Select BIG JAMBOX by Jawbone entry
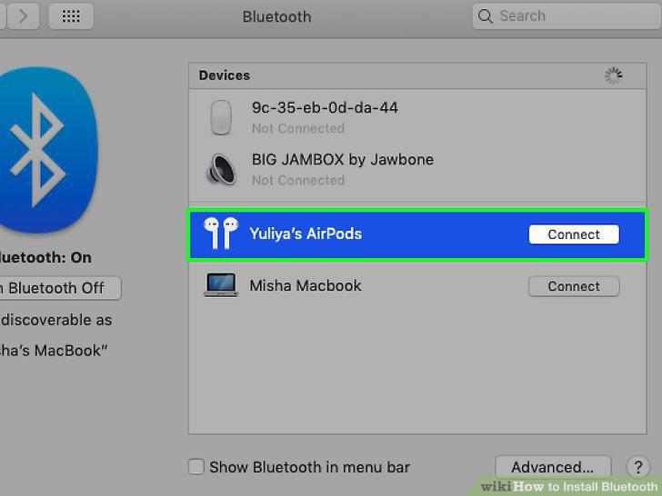 pos(343,160)
